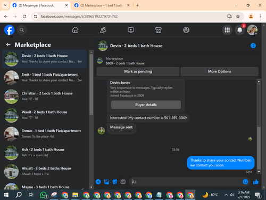
Task: Attach a photo using the image icon
Action: pyautogui.click(x=106, y=182)
